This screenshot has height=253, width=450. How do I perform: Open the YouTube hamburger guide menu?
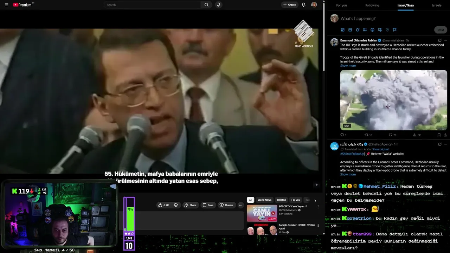coord(6,5)
